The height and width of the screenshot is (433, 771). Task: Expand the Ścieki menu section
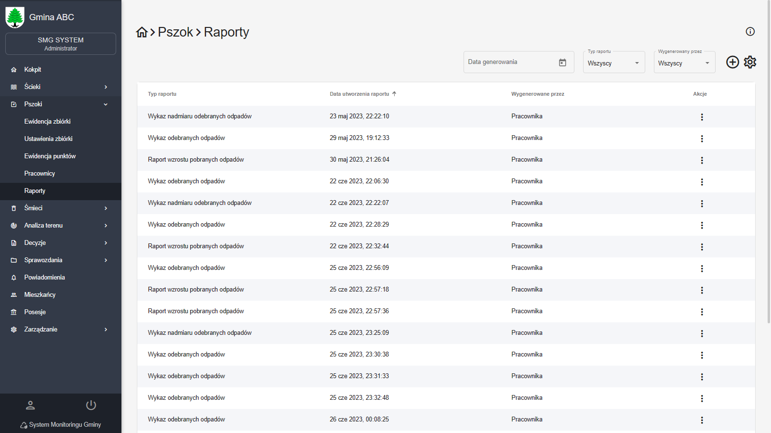60,87
